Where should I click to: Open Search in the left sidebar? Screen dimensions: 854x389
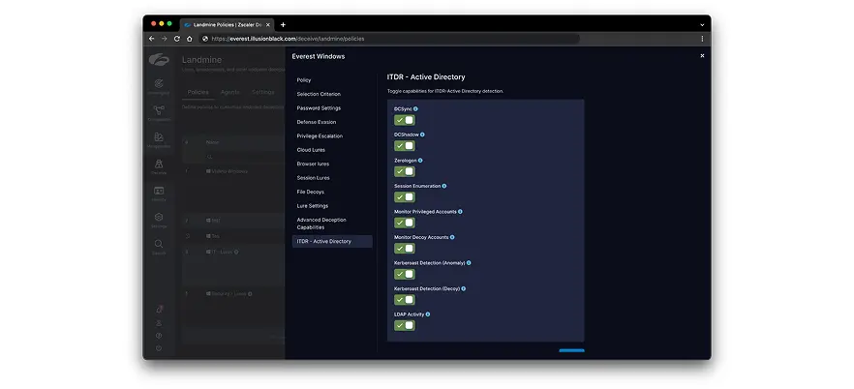[x=159, y=247]
